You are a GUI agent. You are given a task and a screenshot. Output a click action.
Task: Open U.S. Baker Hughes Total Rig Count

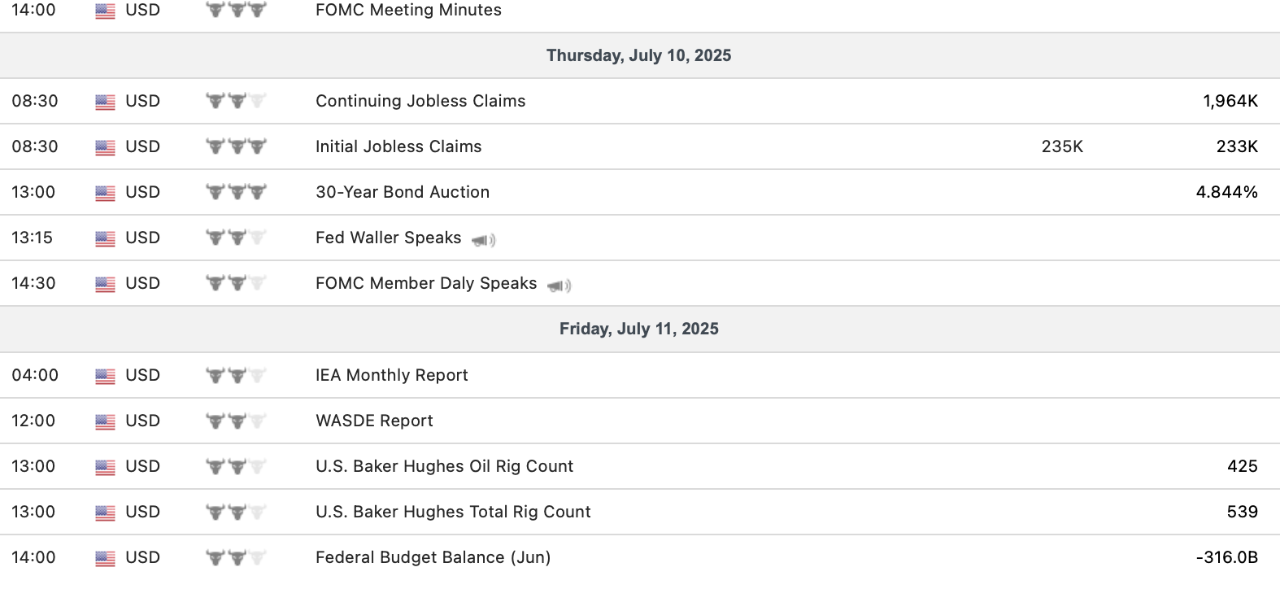click(x=453, y=513)
